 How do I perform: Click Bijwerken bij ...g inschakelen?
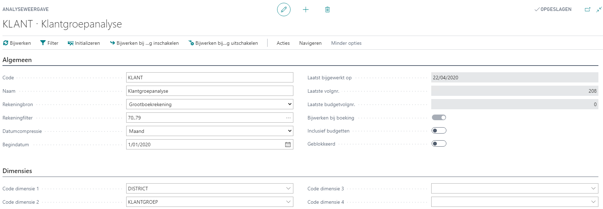tap(144, 43)
